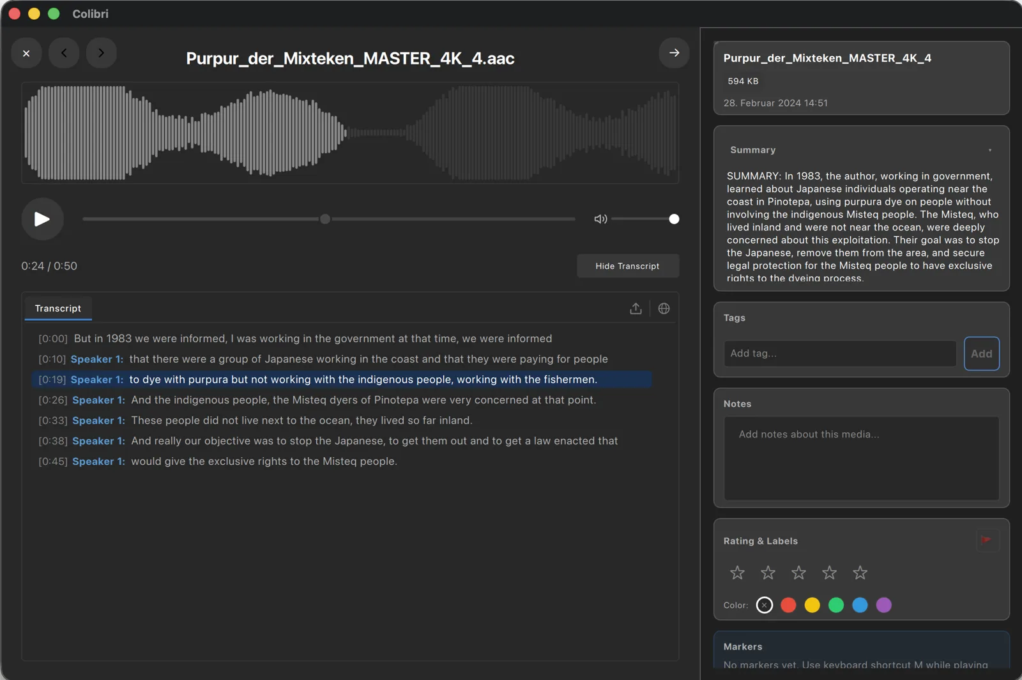This screenshot has width=1022, height=680.
Task: Click the Add button for tags
Action: (982, 353)
